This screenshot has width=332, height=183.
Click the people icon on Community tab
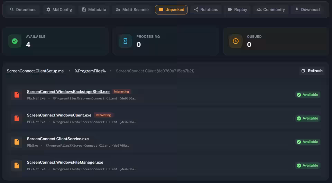coord(259,10)
